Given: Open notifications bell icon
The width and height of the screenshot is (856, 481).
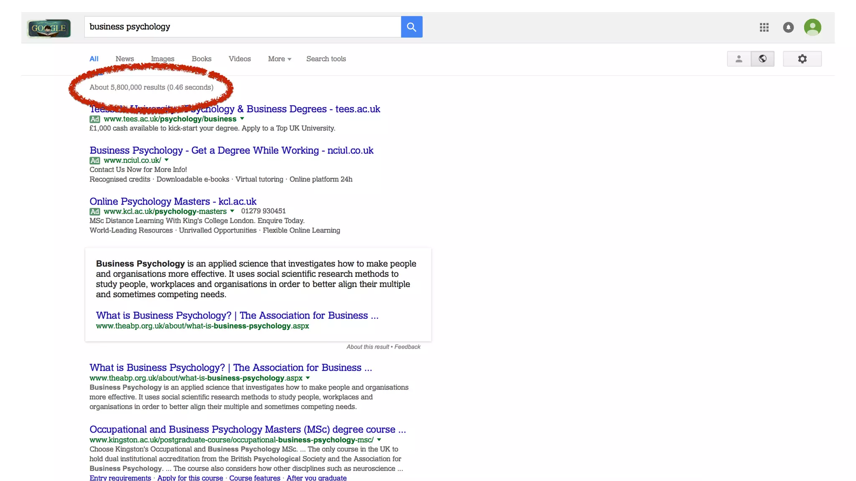Looking at the screenshot, I should coord(788,27).
